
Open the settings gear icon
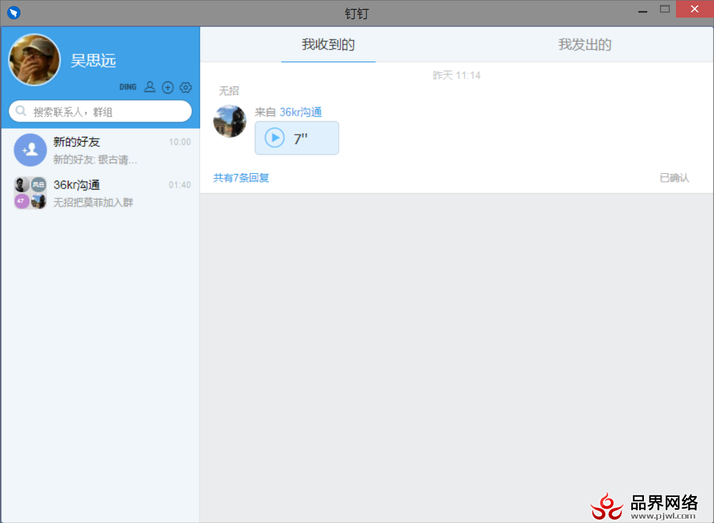click(x=185, y=87)
